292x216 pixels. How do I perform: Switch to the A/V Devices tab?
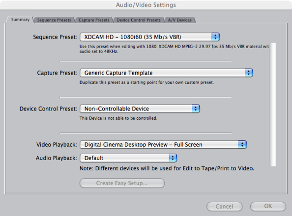[x=180, y=20]
